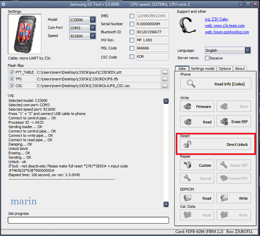
Task: Click the Custom repair button
Action: point(197,165)
